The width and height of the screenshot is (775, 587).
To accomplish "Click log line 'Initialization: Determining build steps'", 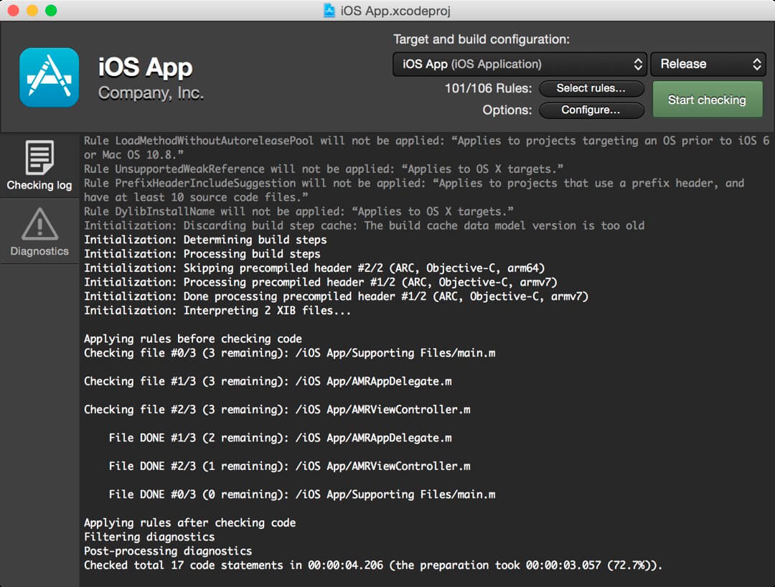I will 205,240.
